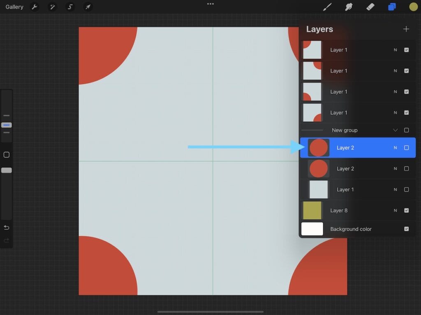Add a new layer with the plus button
Viewport: 421px width, 315px height.
(406, 29)
